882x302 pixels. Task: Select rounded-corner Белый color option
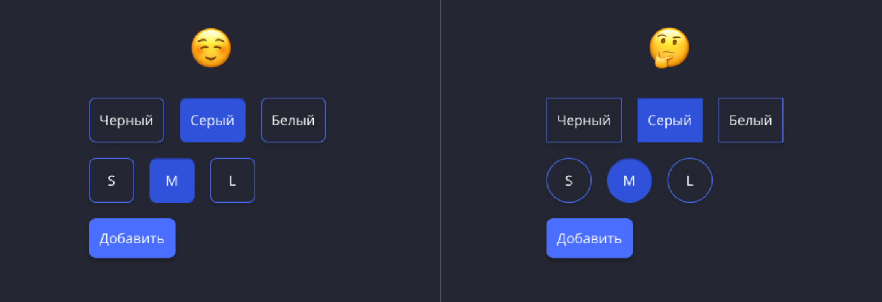tap(294, 120)
